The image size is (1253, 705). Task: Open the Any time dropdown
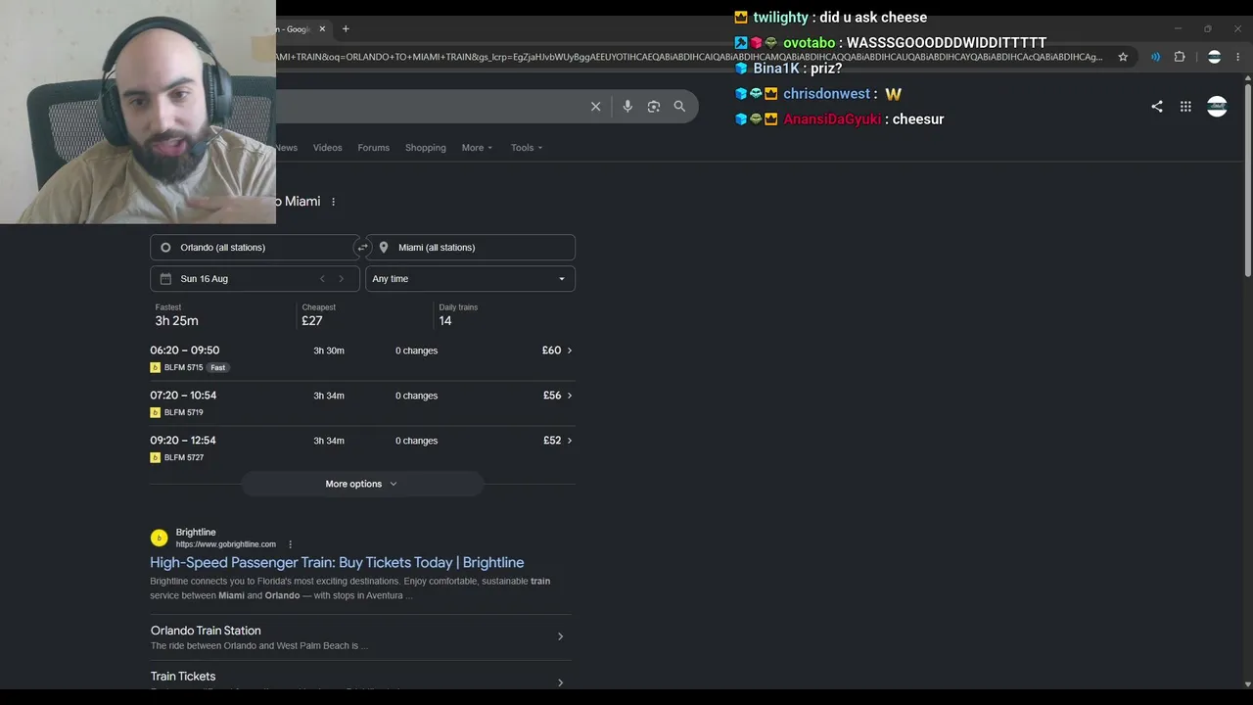(x=470, y=279)
